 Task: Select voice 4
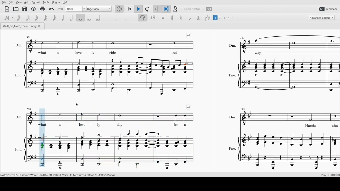click(x=228, y=18)
